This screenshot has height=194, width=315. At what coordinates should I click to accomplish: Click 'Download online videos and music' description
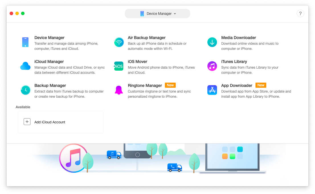point(250,46)
